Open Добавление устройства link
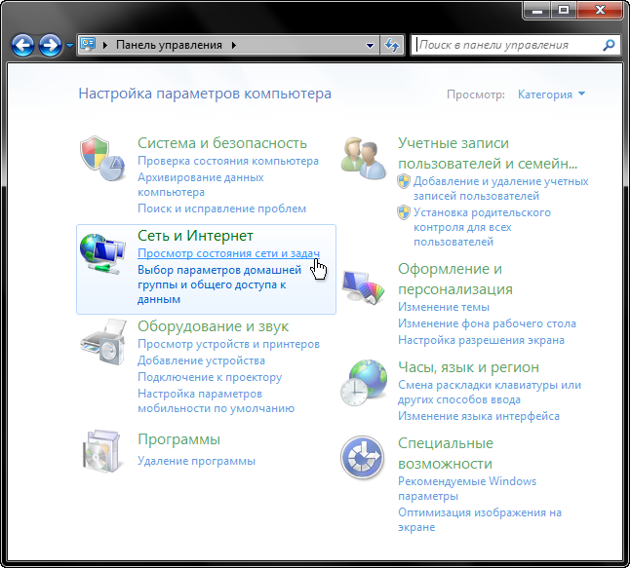The width and height of the screenshot is (630, 568). (201, 360)
